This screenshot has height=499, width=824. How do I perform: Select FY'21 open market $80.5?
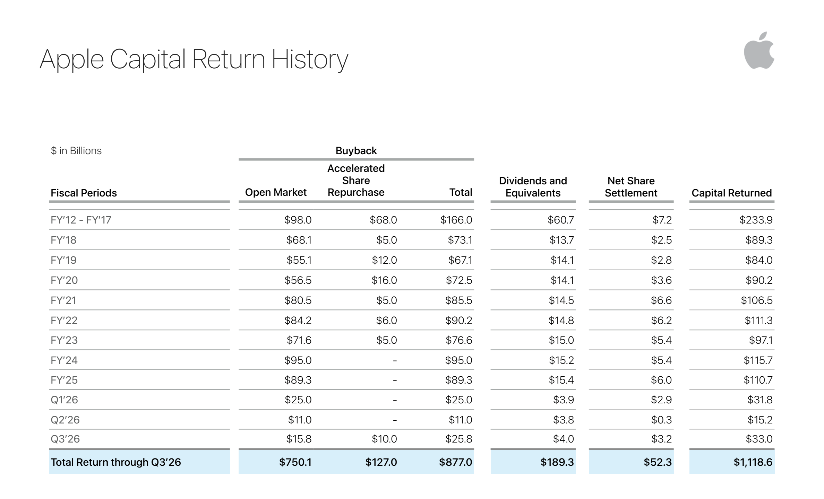click(x=298, y=300)
